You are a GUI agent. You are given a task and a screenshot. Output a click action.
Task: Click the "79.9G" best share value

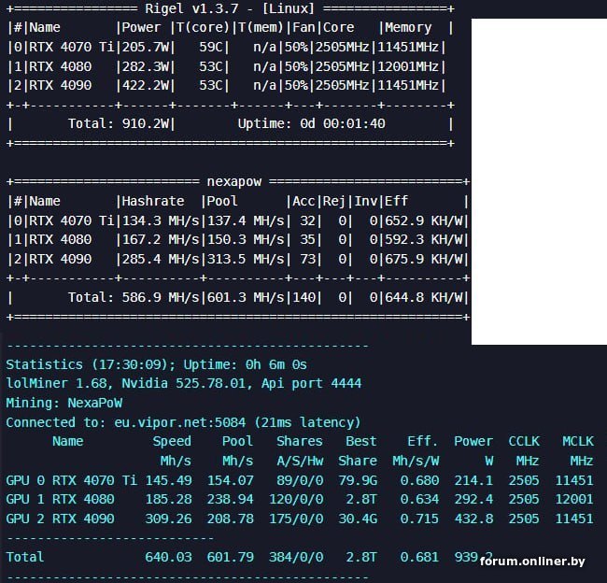(358, 480)
